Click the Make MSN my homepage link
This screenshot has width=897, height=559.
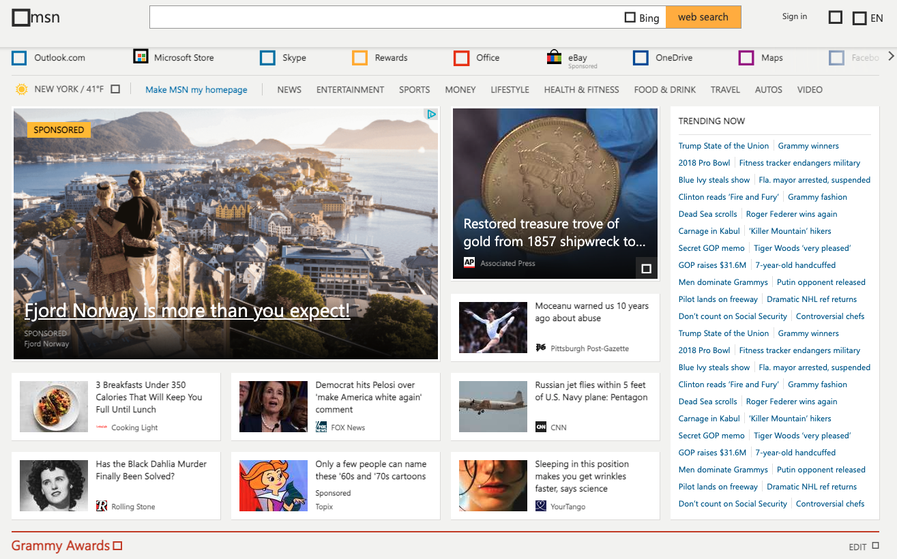(196, 89)
